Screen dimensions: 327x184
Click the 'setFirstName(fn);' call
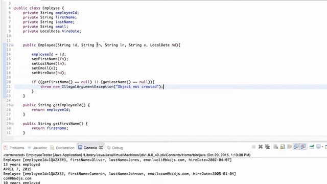(50, 59)
